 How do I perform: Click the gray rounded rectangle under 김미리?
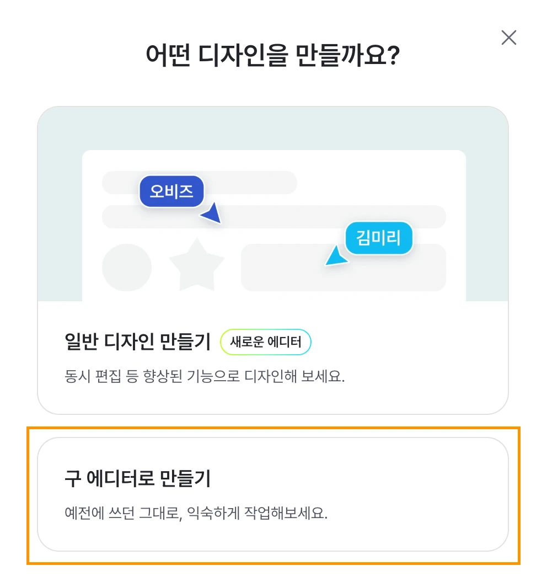(397, 273)
